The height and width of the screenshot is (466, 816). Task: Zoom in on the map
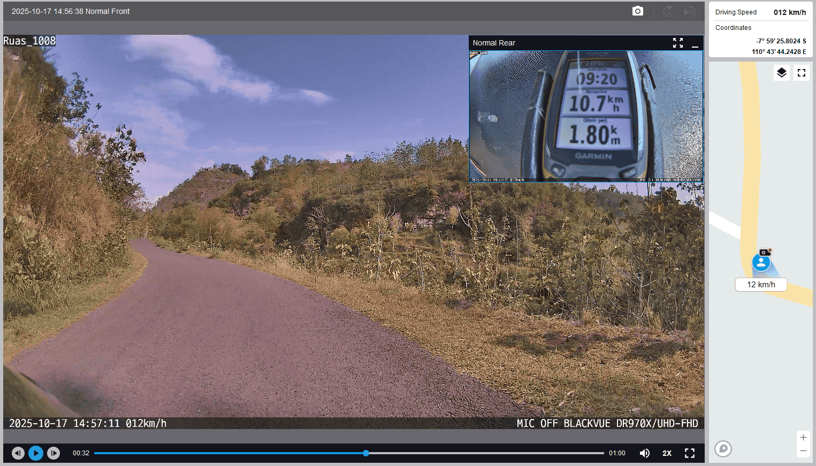pos(803,438)
